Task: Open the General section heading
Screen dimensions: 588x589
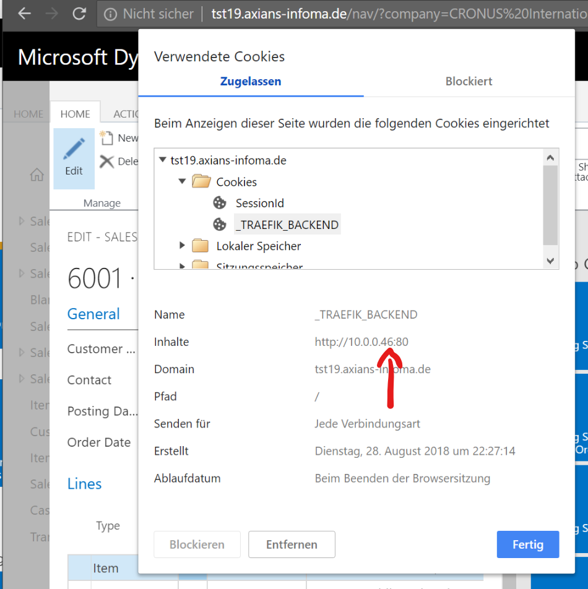Action: 93,314
